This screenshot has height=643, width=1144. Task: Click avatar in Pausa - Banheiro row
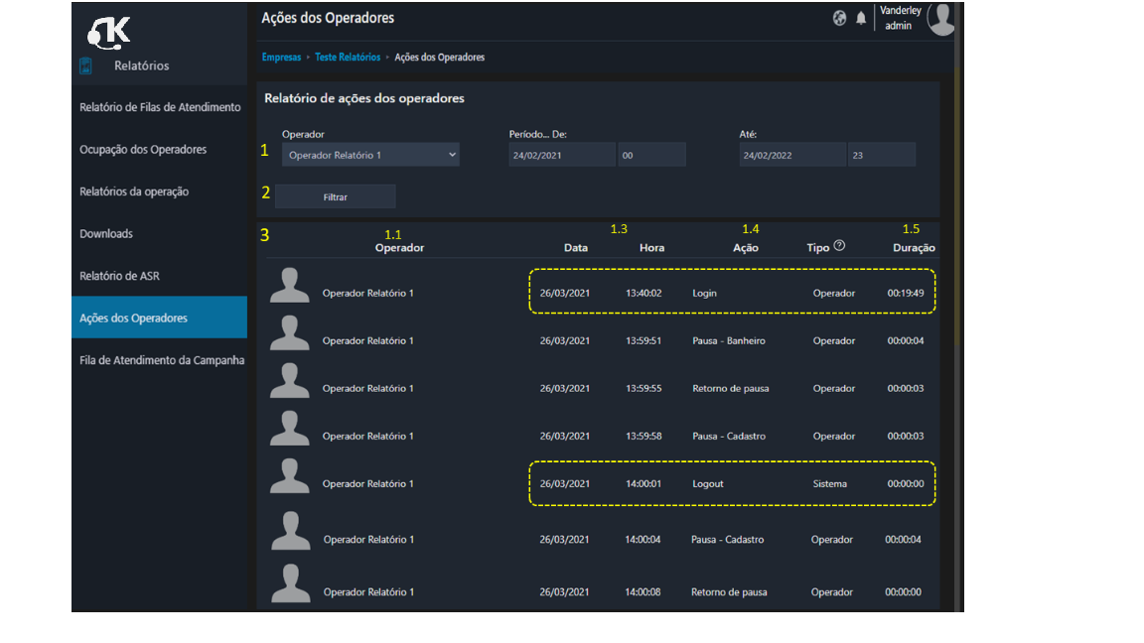(x=290, y=333)
